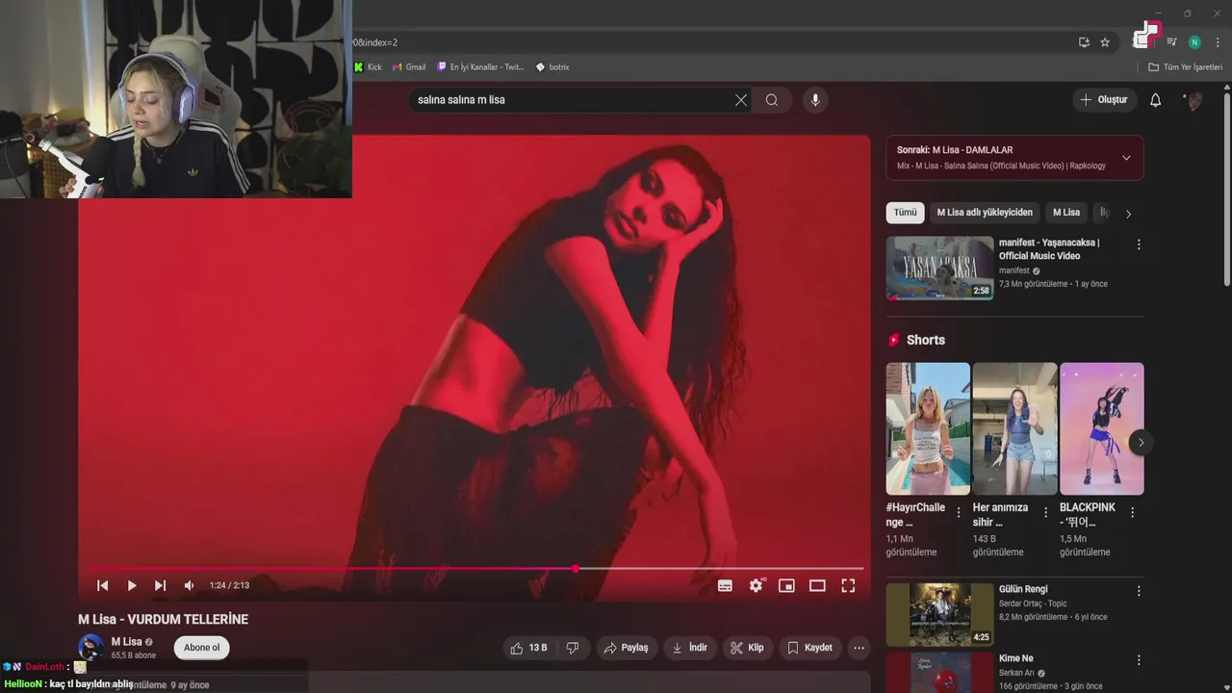Open options for BLACKPINK short

(x=1132, y=513)
